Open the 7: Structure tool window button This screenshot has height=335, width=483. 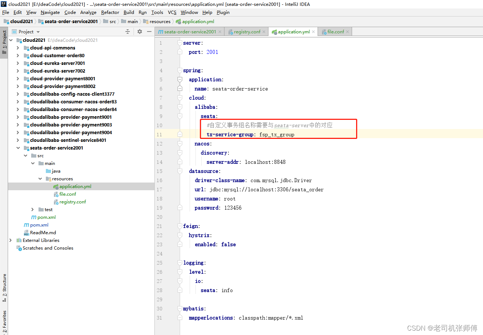pos(4,288)
